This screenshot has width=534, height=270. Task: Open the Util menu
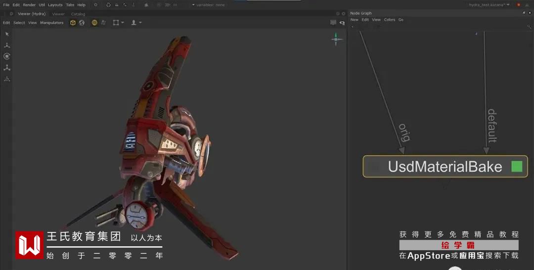pyautogui.click(x=42, y=5)
